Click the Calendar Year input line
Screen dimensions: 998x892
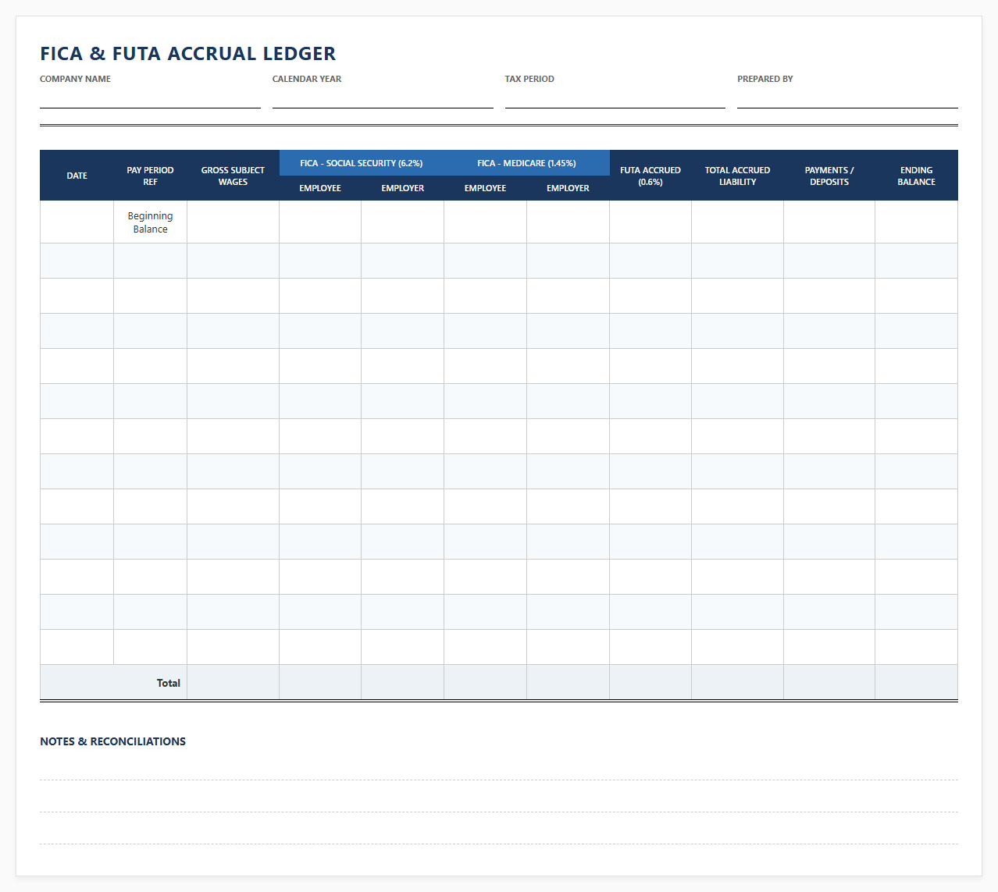point(383,98)
